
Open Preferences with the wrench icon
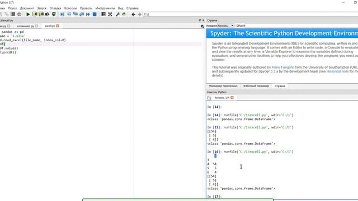117,15
